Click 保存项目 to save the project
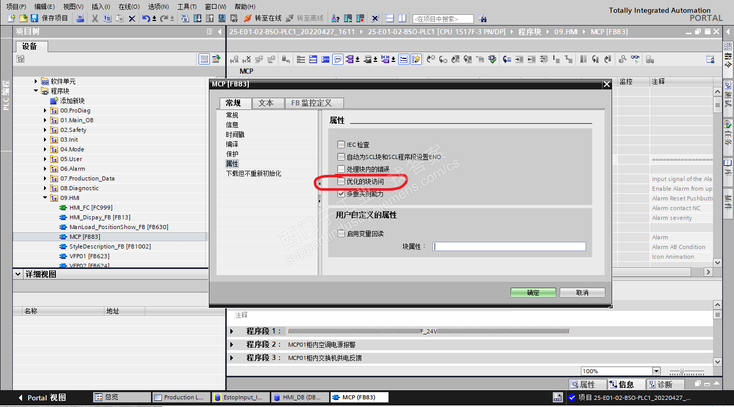Screen dimensions: 734x407 pyautogui.click(x=49, y=18)
